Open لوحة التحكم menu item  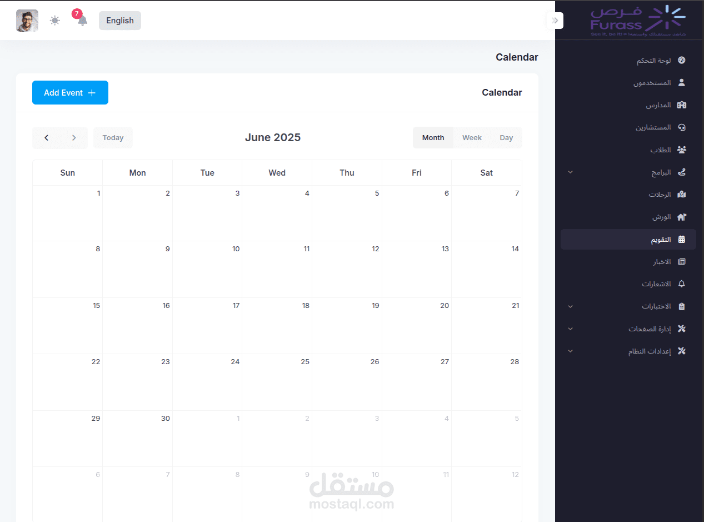pos(628,61)
